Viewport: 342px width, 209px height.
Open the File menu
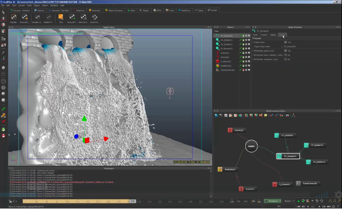(x=3, y=5)
